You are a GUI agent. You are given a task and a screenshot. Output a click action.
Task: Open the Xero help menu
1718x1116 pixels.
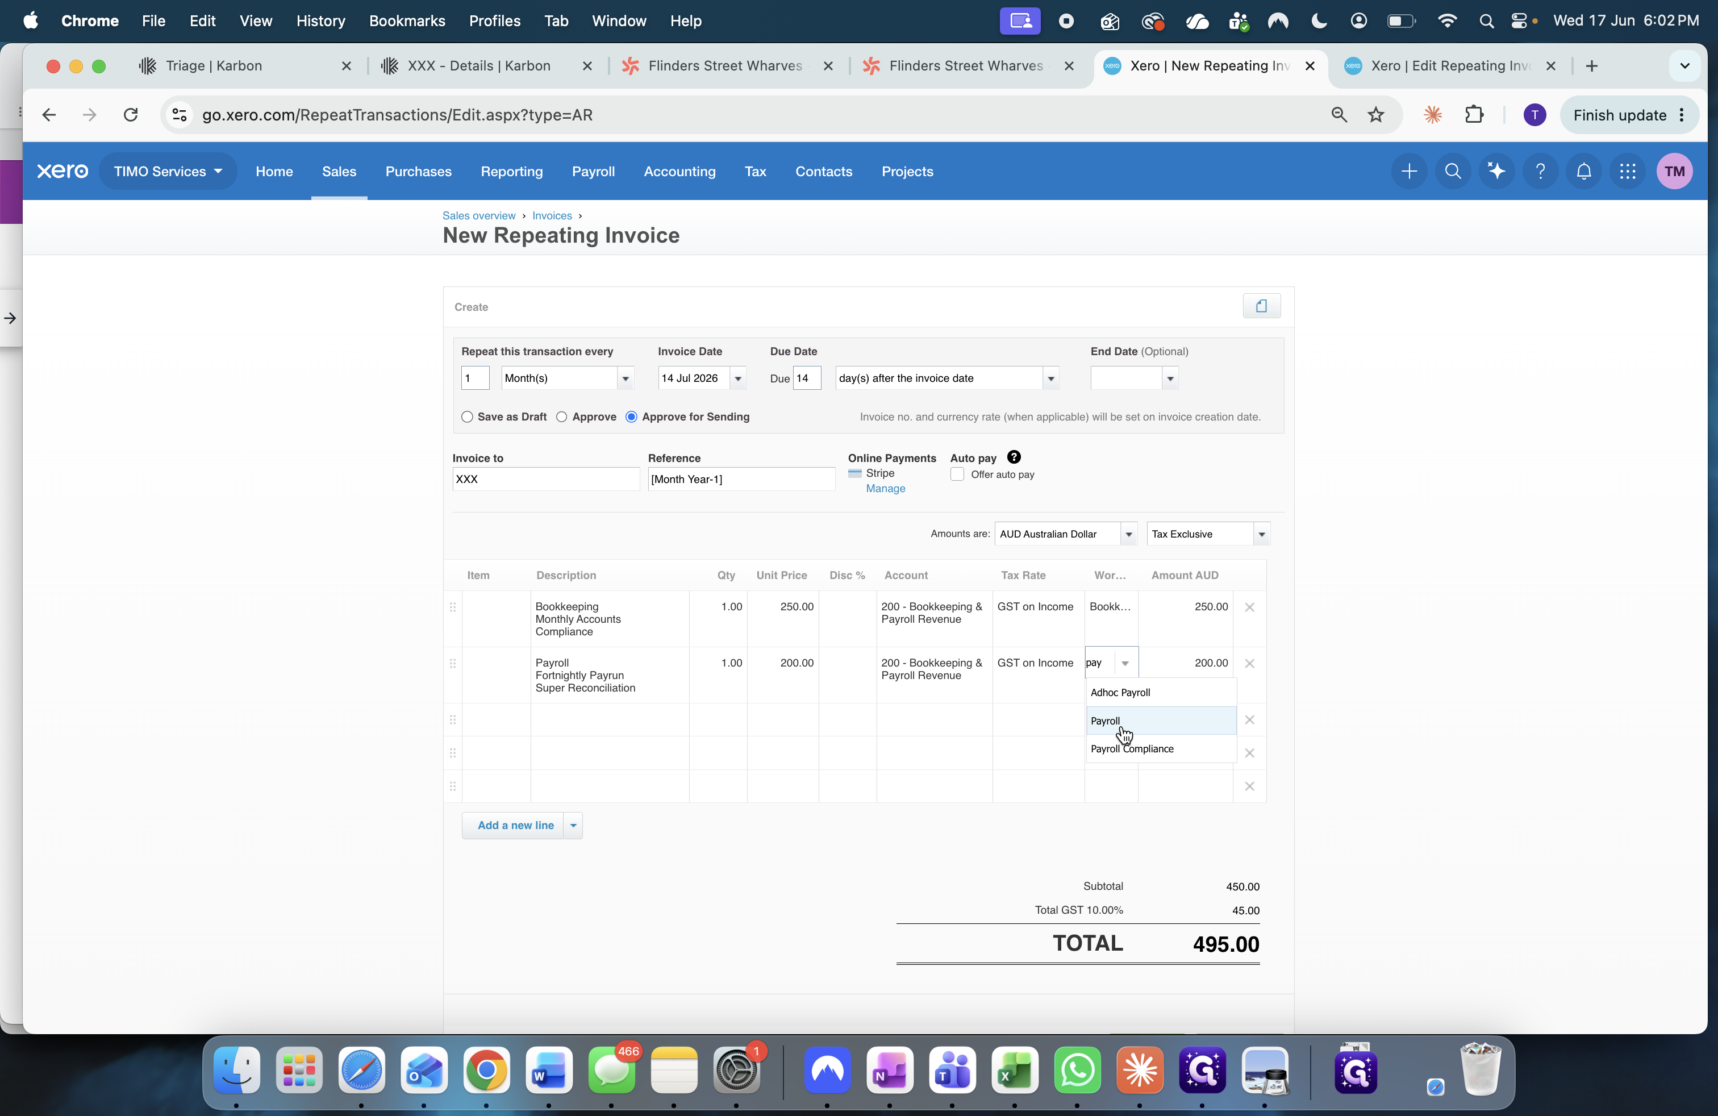(1540, 171)
